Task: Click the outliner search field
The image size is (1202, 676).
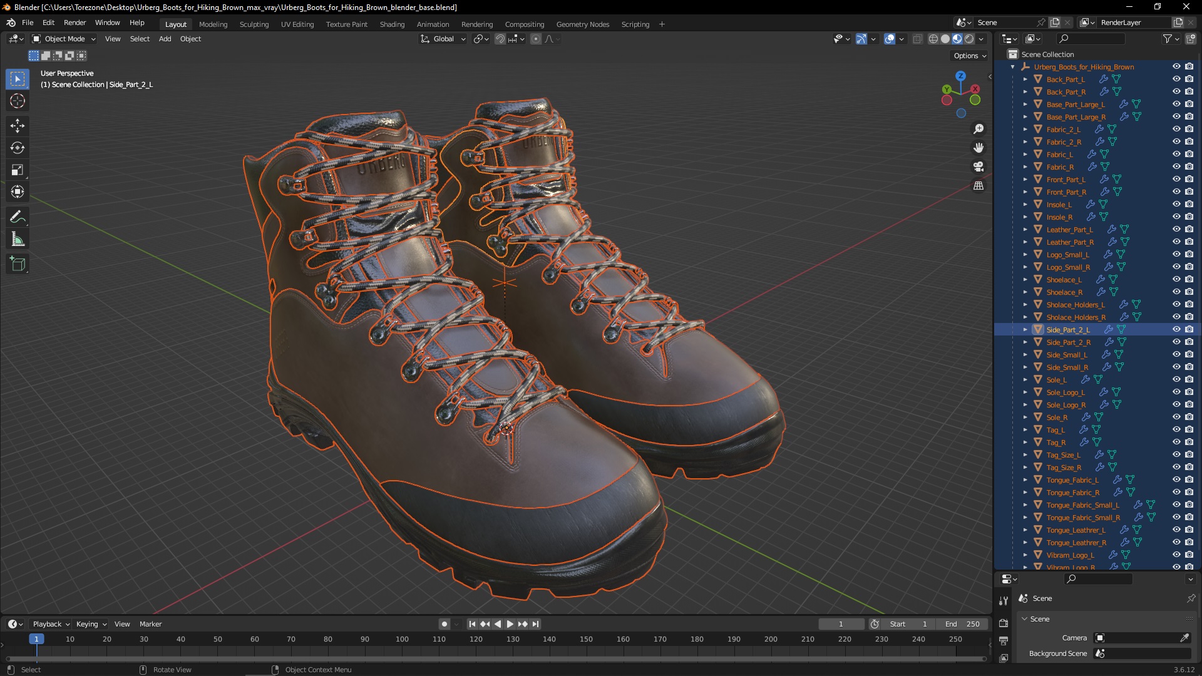Action: 1089,39
